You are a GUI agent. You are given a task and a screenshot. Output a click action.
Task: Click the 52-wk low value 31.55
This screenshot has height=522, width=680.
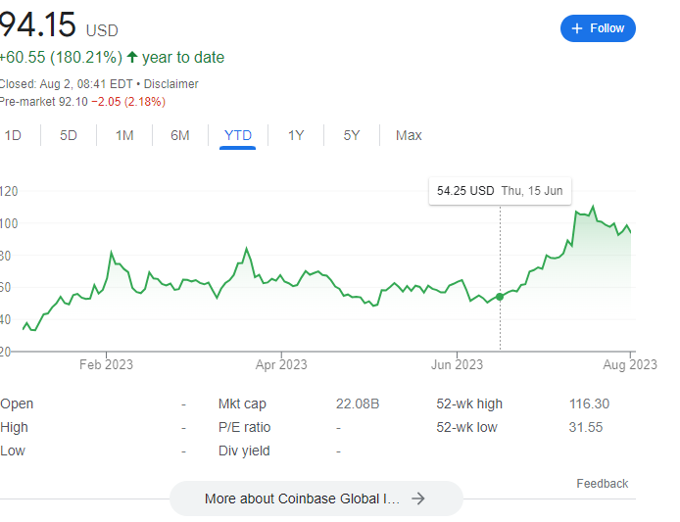pos(586,427)
